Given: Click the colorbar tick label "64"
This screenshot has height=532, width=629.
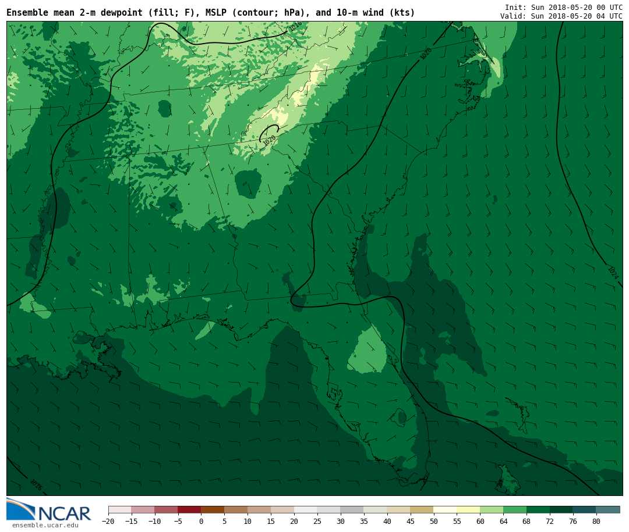Looking at the screenshot, I should [503, 521].
